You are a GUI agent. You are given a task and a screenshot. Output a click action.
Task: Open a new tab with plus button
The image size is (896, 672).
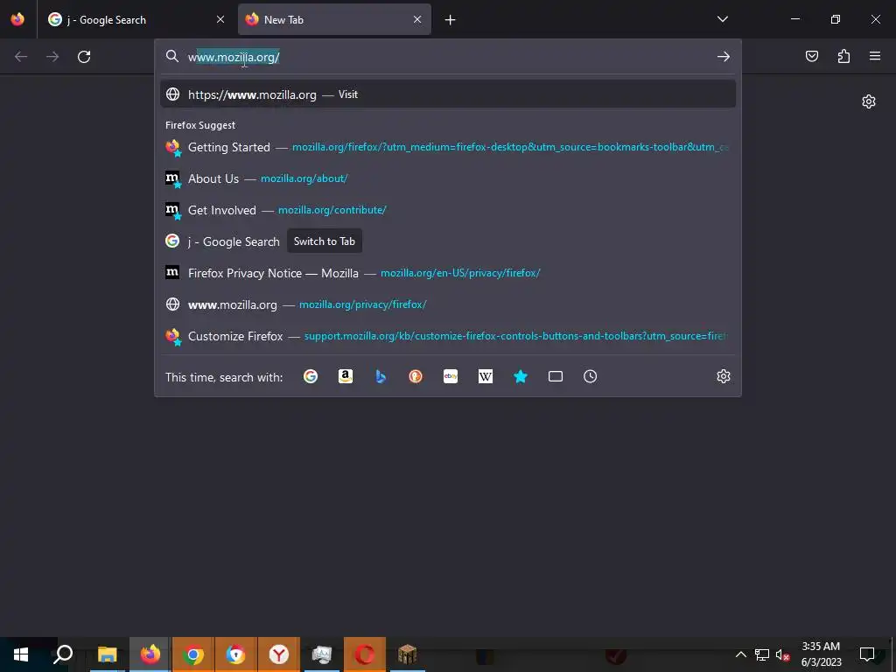tap(451, 20)
